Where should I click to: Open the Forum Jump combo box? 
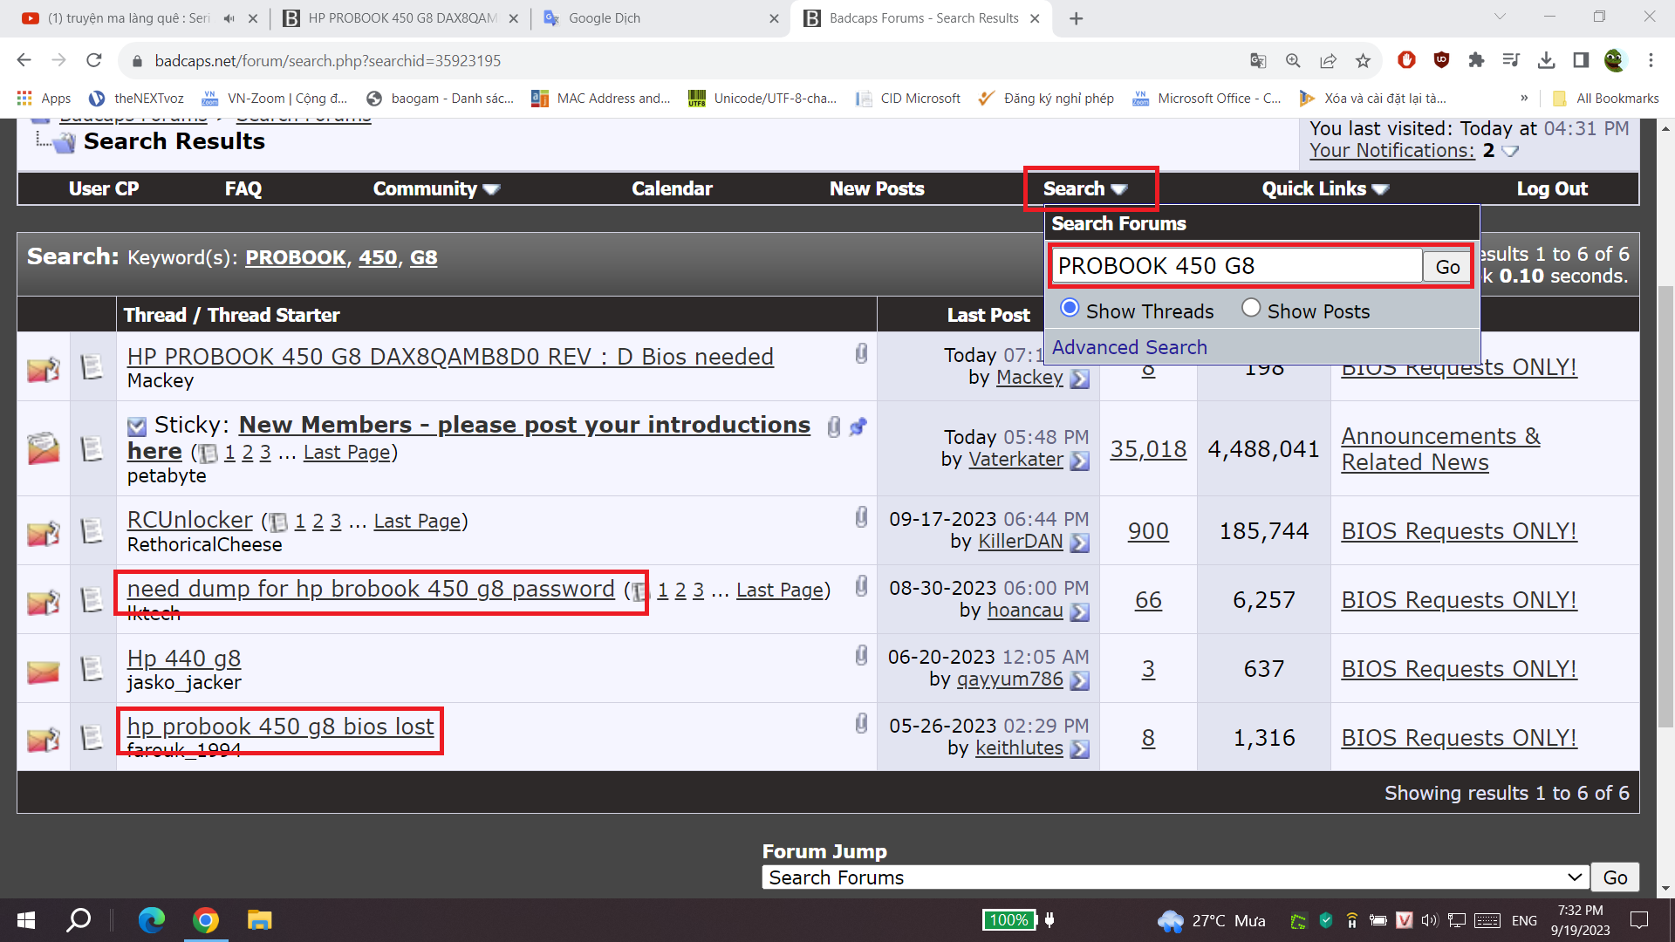pyautogui.click(x=1174, y=877)
